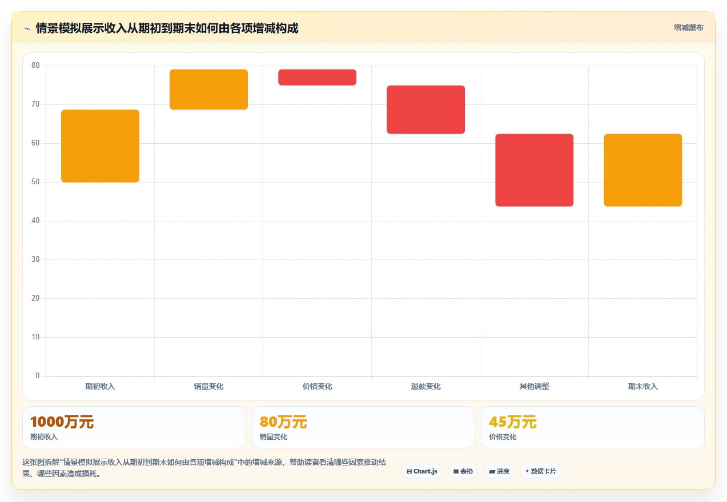Click the 50 y-axis tick label
Image resolution: width=727 pixels, height=502 pixels.
[35, 182]
